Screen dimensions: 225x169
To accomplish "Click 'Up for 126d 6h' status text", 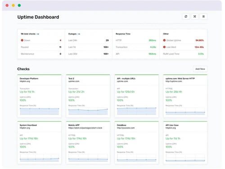I will (126, 92).
